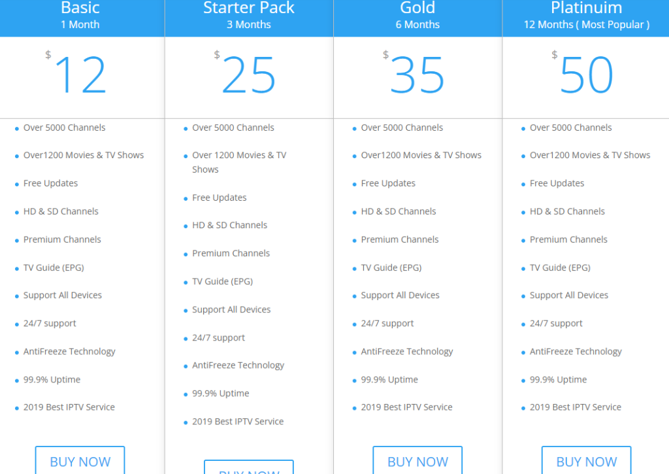
Task: Click "99.9% Uptime" in the Gold column
Action: click(x=389, y=379)
